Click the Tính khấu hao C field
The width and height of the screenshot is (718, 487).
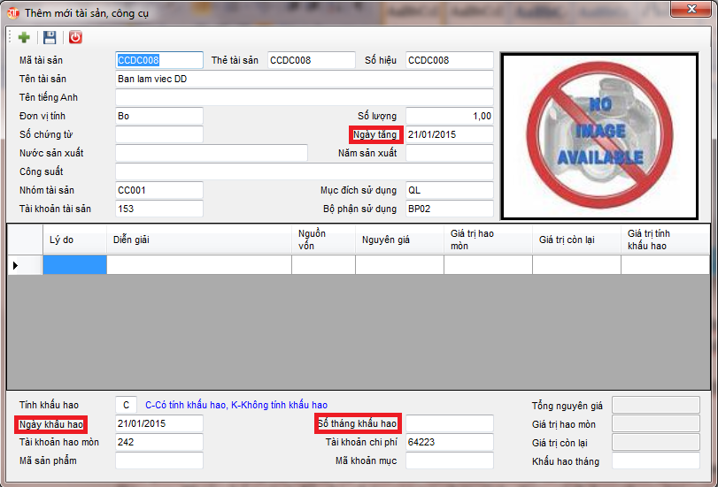click(127, 405)
